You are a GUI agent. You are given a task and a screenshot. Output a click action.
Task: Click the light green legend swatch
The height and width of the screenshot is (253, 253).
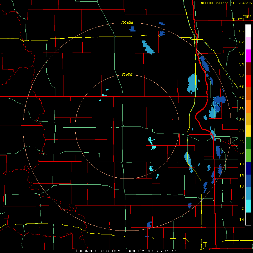coord(248,156)
